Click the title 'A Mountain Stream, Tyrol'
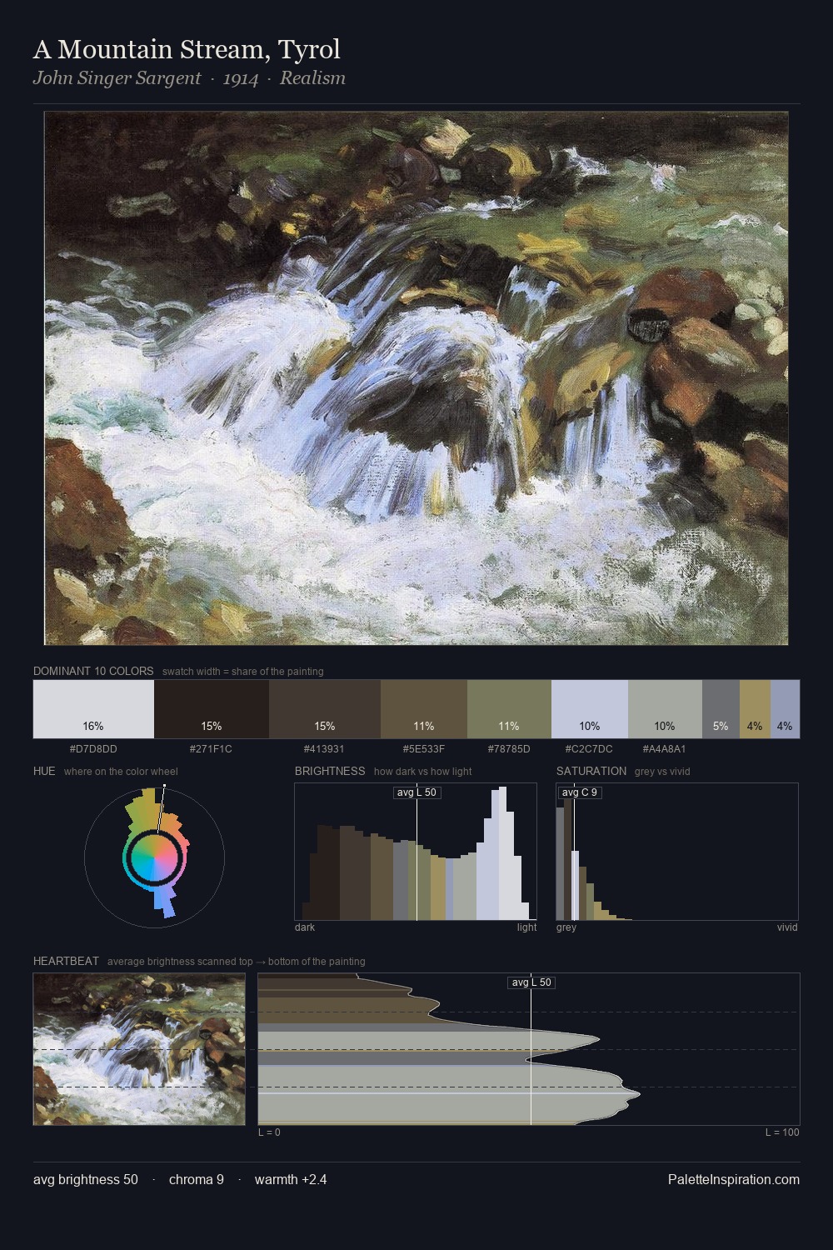Screen dimensions: 833x1250 click(x=187, y=49)
